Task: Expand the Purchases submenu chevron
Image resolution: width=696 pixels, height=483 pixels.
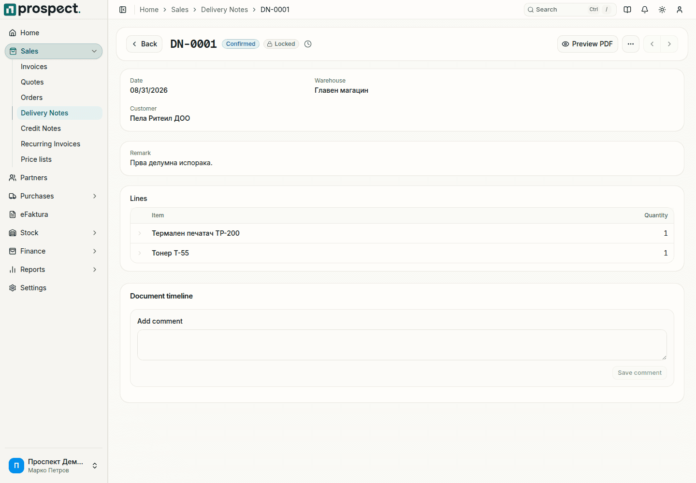Action: click(95, 196)
